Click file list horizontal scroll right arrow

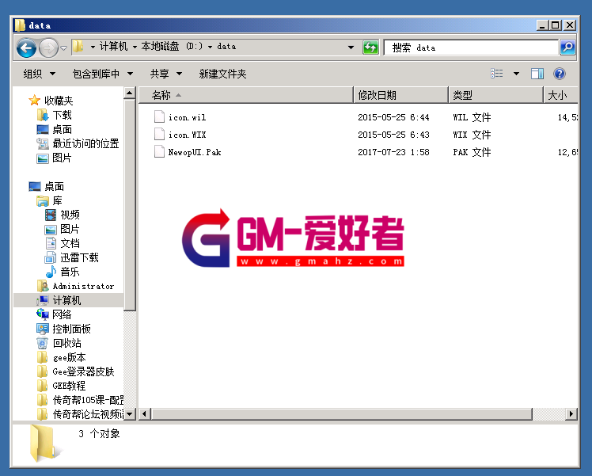[x=571, y=414]
